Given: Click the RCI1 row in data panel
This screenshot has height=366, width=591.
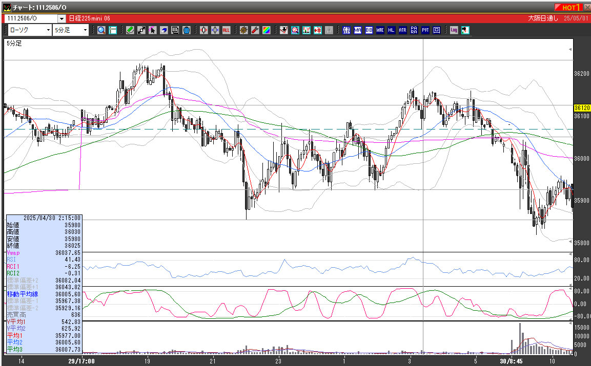Looking at the screenshot, I should click(x=44, y=267).
